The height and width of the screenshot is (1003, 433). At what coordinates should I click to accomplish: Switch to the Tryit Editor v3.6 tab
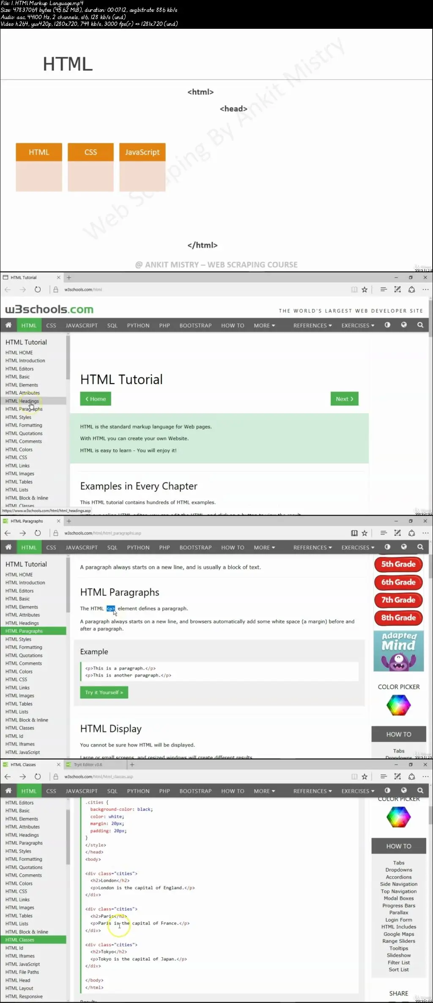pyautogui.click(x=96, y=765)
